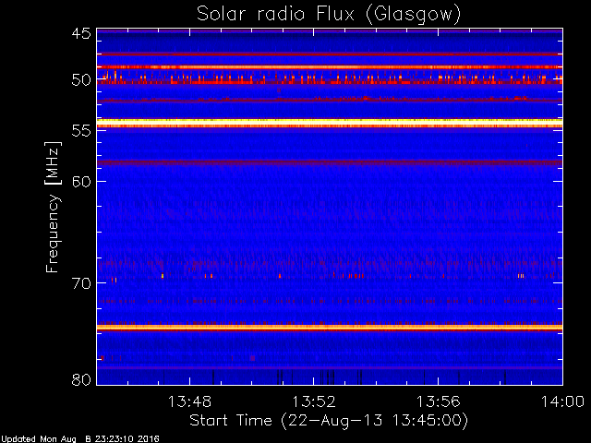Click the 'Start Time (22-Aug-13 13:45:00)' label
Viewport: 591px width, 443px height.
[329, 421]
